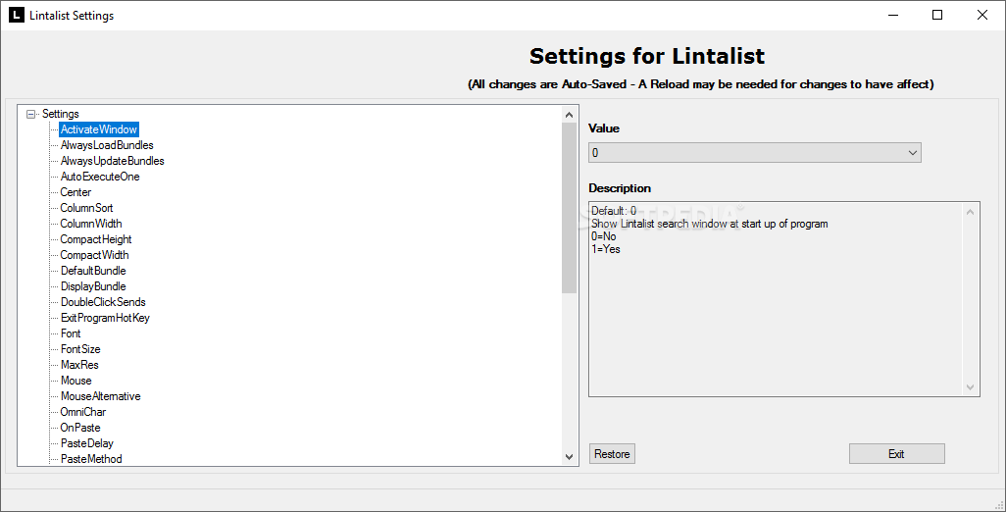Click the 'Default: 0' description line
The height and width of the screenshot is (512, 1006).
click(614, 211)
